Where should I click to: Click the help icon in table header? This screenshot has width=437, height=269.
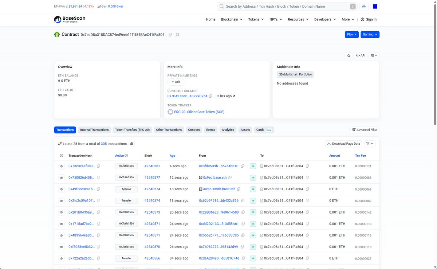pyautogui.click(x=61, y=156)
